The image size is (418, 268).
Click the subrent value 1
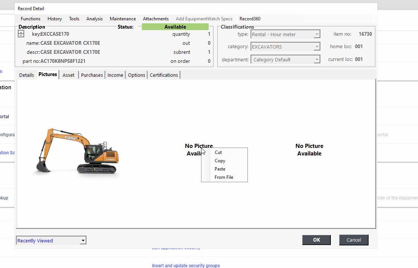click(x=209, y=52)
